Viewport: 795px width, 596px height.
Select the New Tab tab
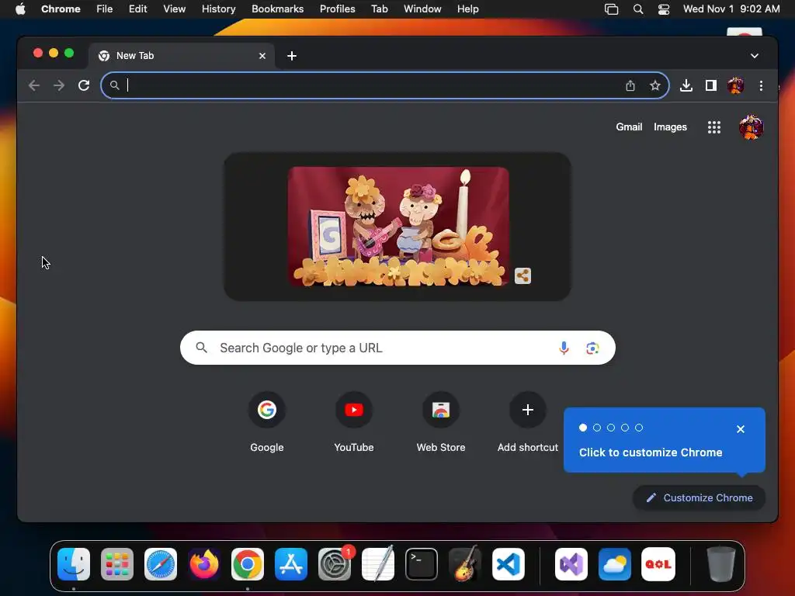tap(182, 56)
